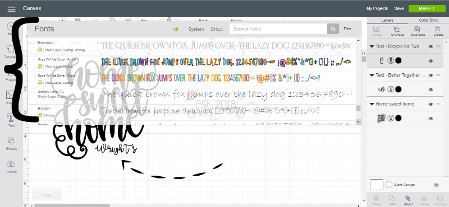Screen dimensions: 449x207
Task: Click the Attach icon
Action: click(x=408, y=200)
